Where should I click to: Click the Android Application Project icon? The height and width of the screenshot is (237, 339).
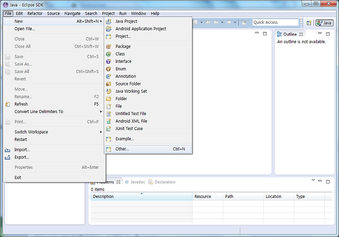tap(108, 28)
